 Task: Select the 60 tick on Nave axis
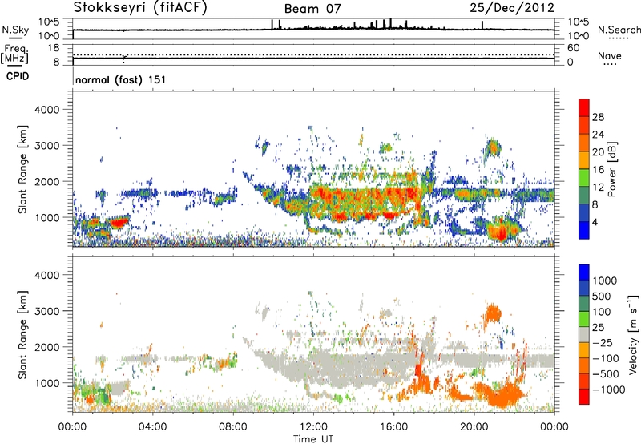(573, 48)
